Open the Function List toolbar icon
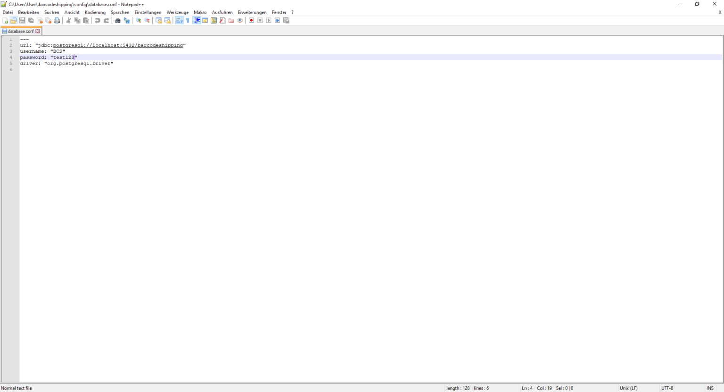Screen dimensions: 724x392 222,21
